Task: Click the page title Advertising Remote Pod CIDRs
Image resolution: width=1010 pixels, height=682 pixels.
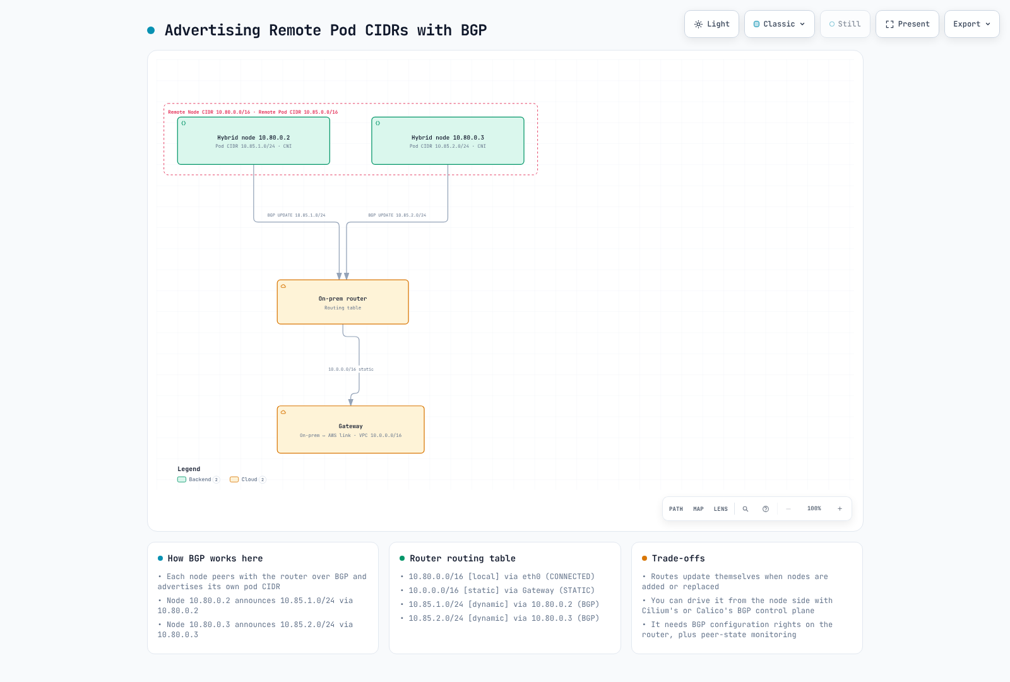Action: 326,30
